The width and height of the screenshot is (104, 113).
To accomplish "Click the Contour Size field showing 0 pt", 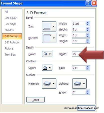I will (x=79, y=68).
